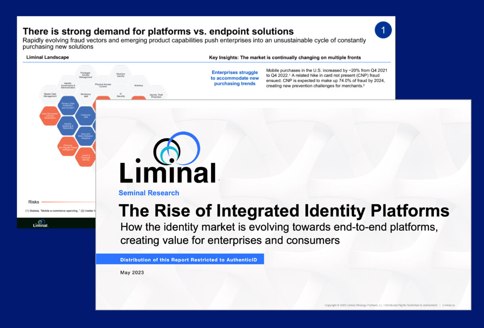
Task: Click the 'Seminal Research' blue label
Action: tap(149, 193)
